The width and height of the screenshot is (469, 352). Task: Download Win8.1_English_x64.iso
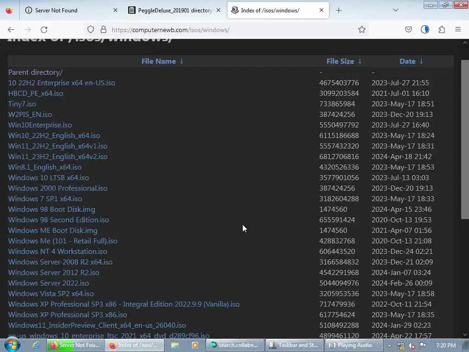[x=45, y=167]
